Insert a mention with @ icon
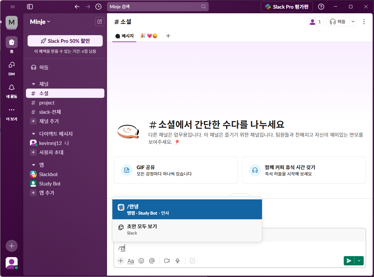Screen dimensions: 374x277 pos(152,261)
